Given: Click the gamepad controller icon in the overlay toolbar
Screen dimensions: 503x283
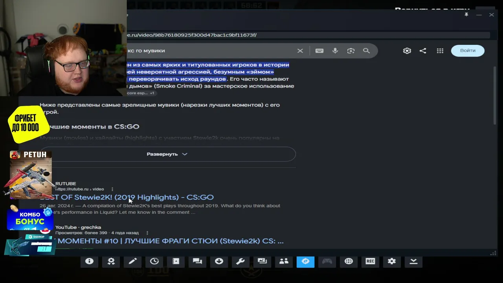Looking at the screenshot, I should click(327, 261).
